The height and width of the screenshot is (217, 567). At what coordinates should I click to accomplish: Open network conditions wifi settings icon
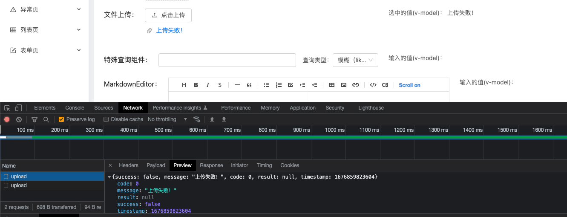point(196,119)
